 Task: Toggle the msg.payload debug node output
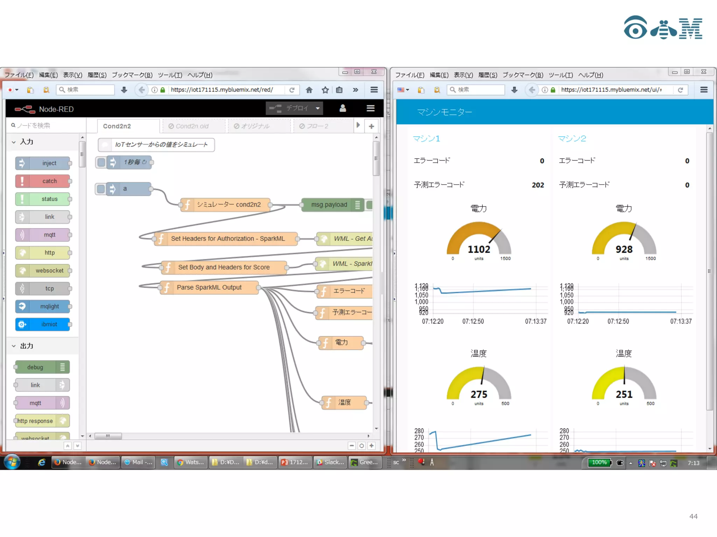[x=369, y=205]
